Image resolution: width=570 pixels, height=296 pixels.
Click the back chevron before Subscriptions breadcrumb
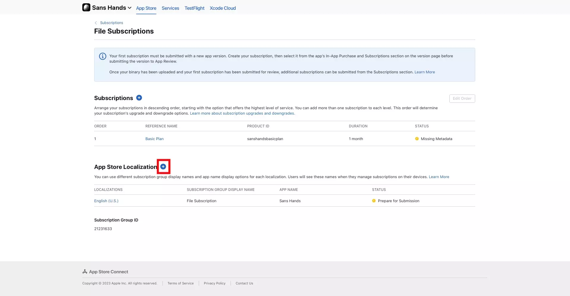95,23
